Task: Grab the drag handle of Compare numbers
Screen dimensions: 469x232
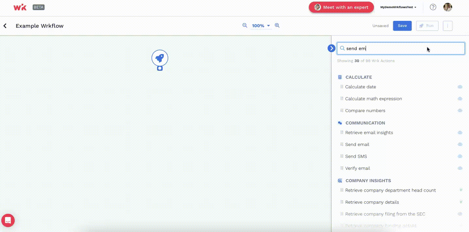Action: click(x=342, y=110)
